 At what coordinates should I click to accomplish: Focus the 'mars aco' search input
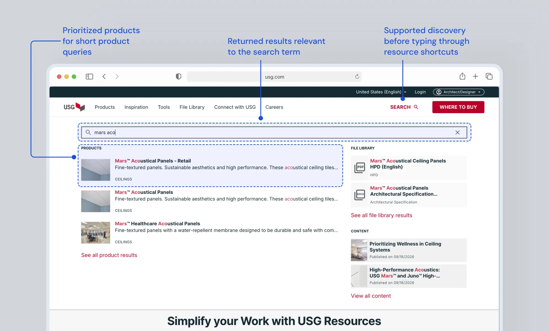pos(274,132)
